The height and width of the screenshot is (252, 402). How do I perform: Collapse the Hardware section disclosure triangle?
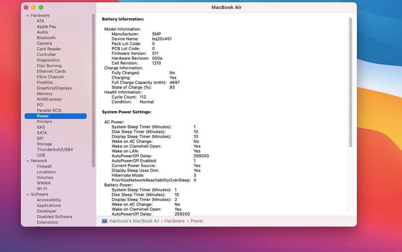click(x=28, y=16)
